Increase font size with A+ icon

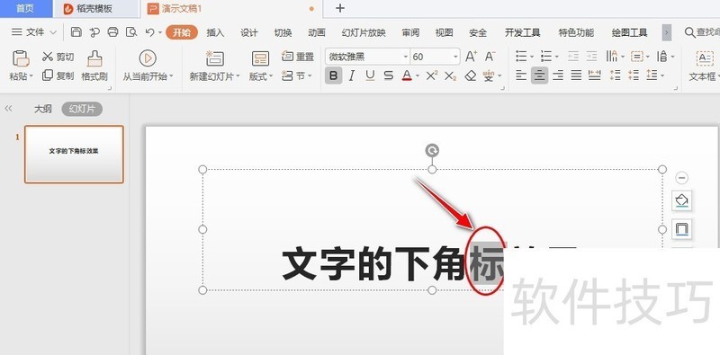click(x=471, y=57)
